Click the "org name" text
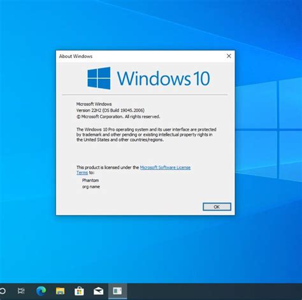Image resolution: width=302 pixels, height=300 pixels. click(91, 186)
